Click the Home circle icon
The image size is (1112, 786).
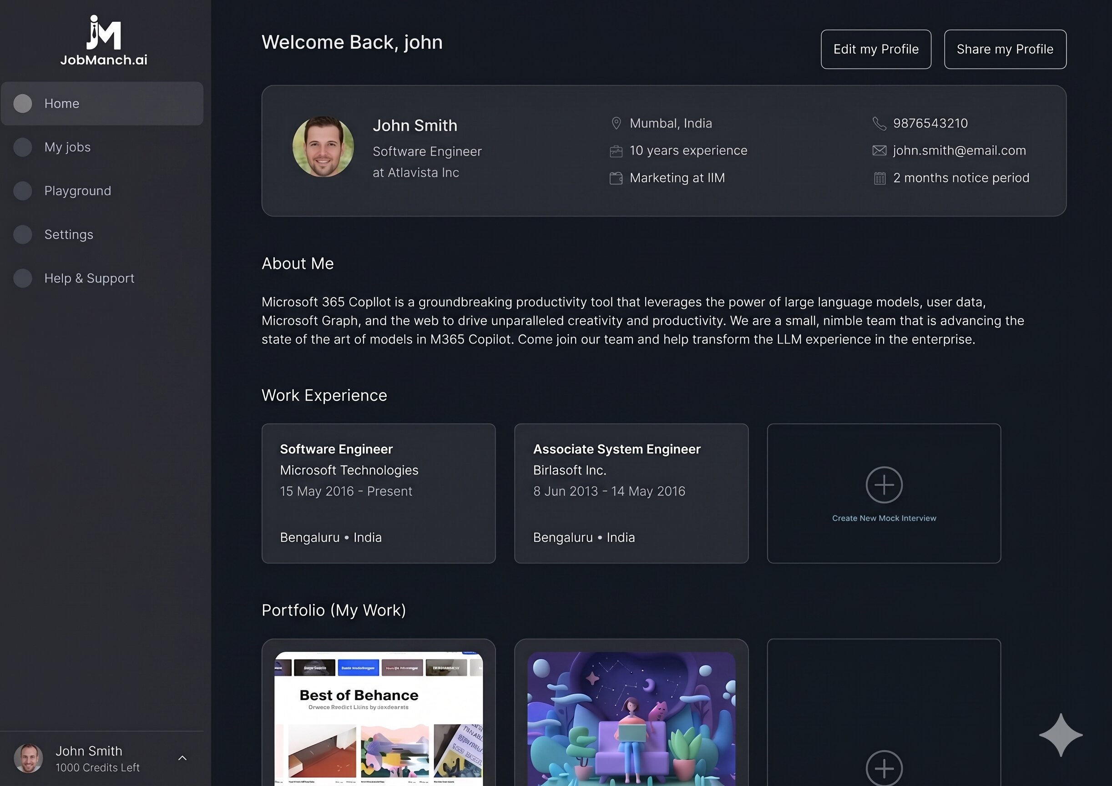click(x=23, y=104)
